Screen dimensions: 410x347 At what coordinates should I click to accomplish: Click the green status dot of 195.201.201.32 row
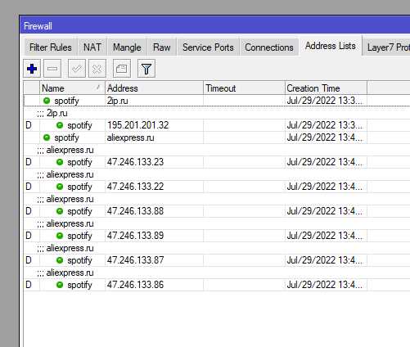click(60, 125)
